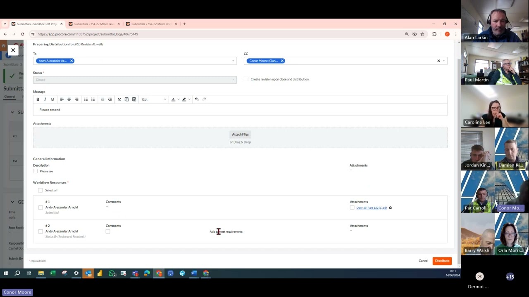Click the Attach Files button
Screen dimensions: 529x297
(240, 134)
